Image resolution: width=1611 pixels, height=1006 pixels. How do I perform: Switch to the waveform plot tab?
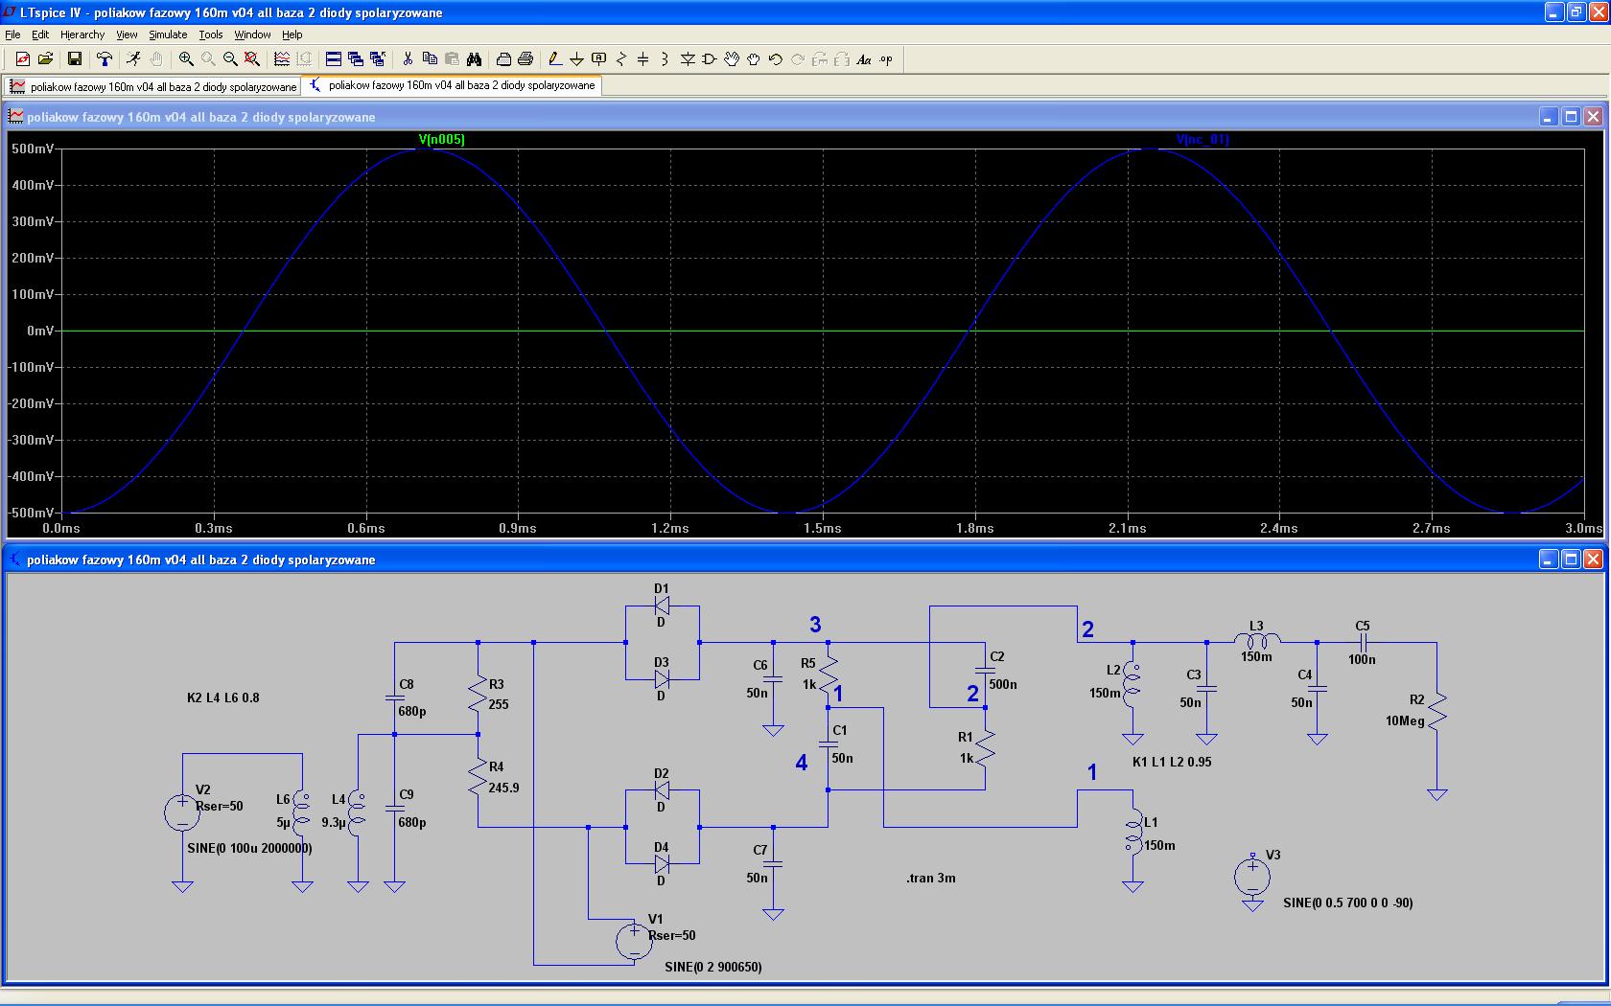(153, 86)
